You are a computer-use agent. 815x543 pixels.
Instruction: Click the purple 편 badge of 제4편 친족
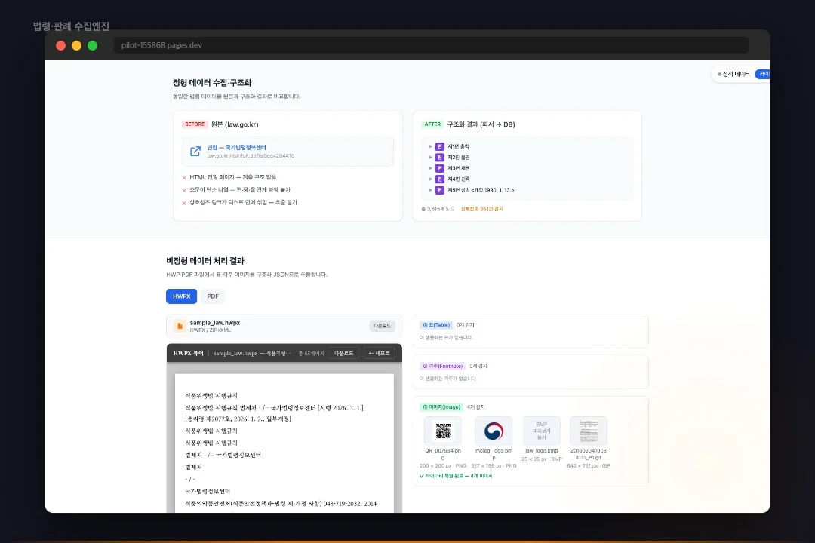440,179
